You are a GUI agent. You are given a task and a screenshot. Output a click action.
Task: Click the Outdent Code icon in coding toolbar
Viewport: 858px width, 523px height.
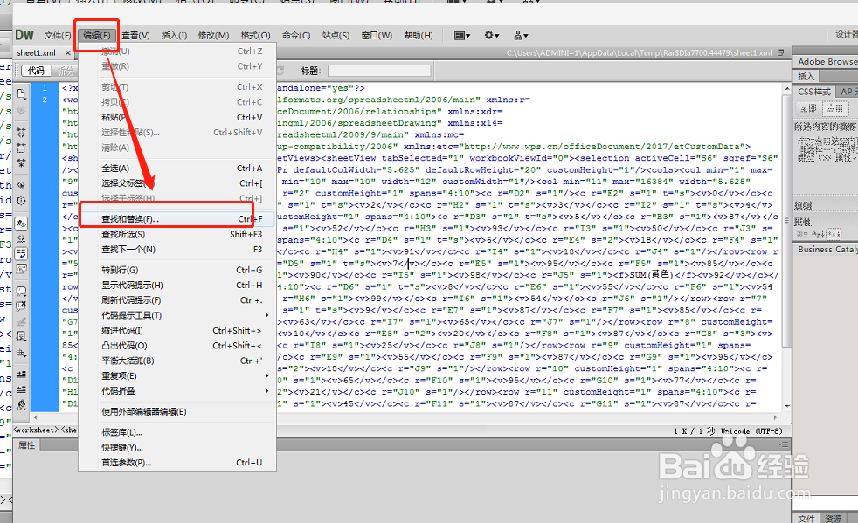21,389
